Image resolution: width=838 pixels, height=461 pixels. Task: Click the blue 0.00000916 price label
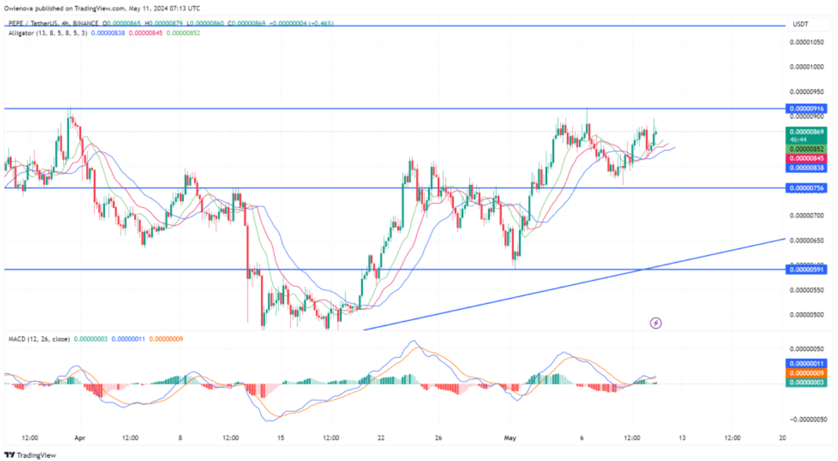click(x=807, y=108)
